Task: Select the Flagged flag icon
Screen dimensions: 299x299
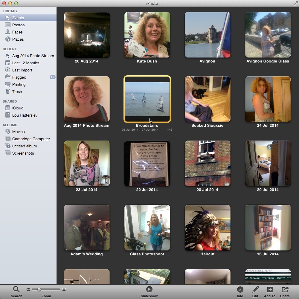Action: tap(8, 77)
